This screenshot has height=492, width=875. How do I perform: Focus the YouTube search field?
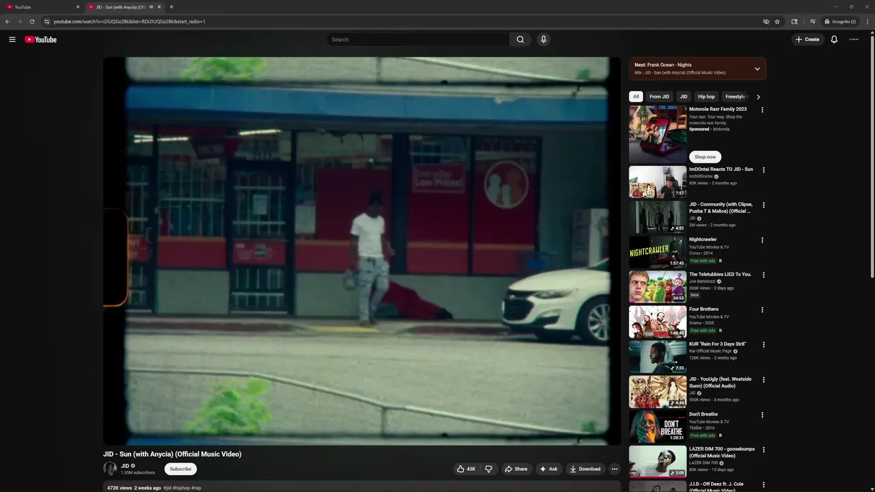tap(418, 40)
